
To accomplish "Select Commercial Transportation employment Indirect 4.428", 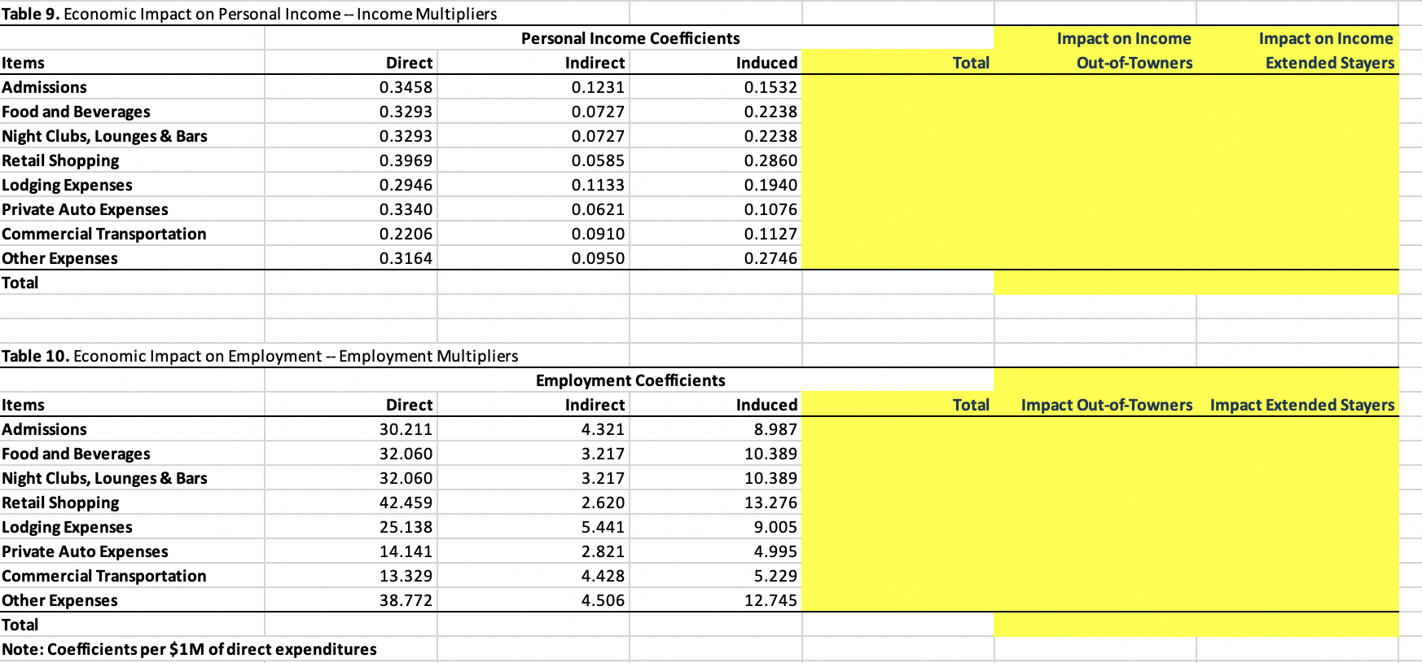I will 603,576.
